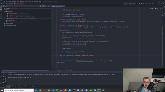Open the Tools menu

(x=29, y=1)
